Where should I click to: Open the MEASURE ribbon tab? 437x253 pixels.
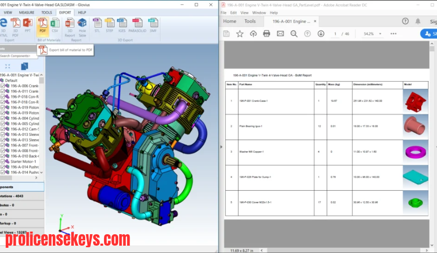pyautogui.click(x=27, y=13)
